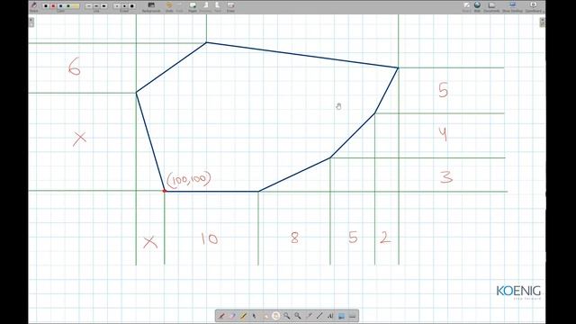This screenshot has width=576, height=324.
Task: Select the Pen tool in bottom palette
Action: click(221, 316)
